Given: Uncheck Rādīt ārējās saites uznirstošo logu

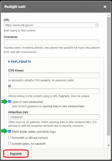Looking at the screenshot, I should coord(10,131).
